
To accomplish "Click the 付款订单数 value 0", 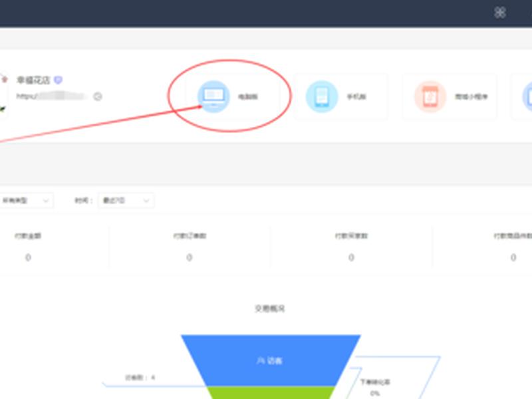I will tap(190, 257).
